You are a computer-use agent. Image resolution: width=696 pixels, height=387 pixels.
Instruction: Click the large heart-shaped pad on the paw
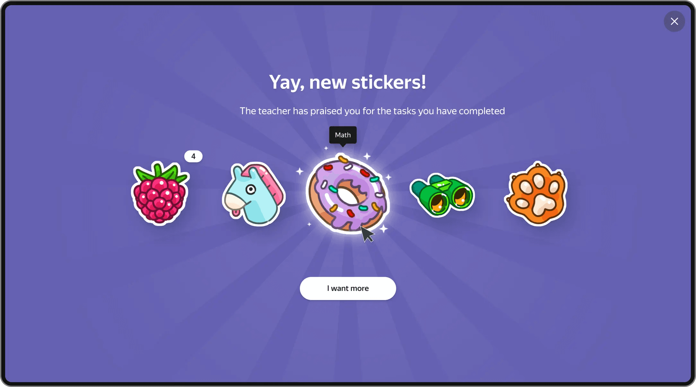coord(543,205)
